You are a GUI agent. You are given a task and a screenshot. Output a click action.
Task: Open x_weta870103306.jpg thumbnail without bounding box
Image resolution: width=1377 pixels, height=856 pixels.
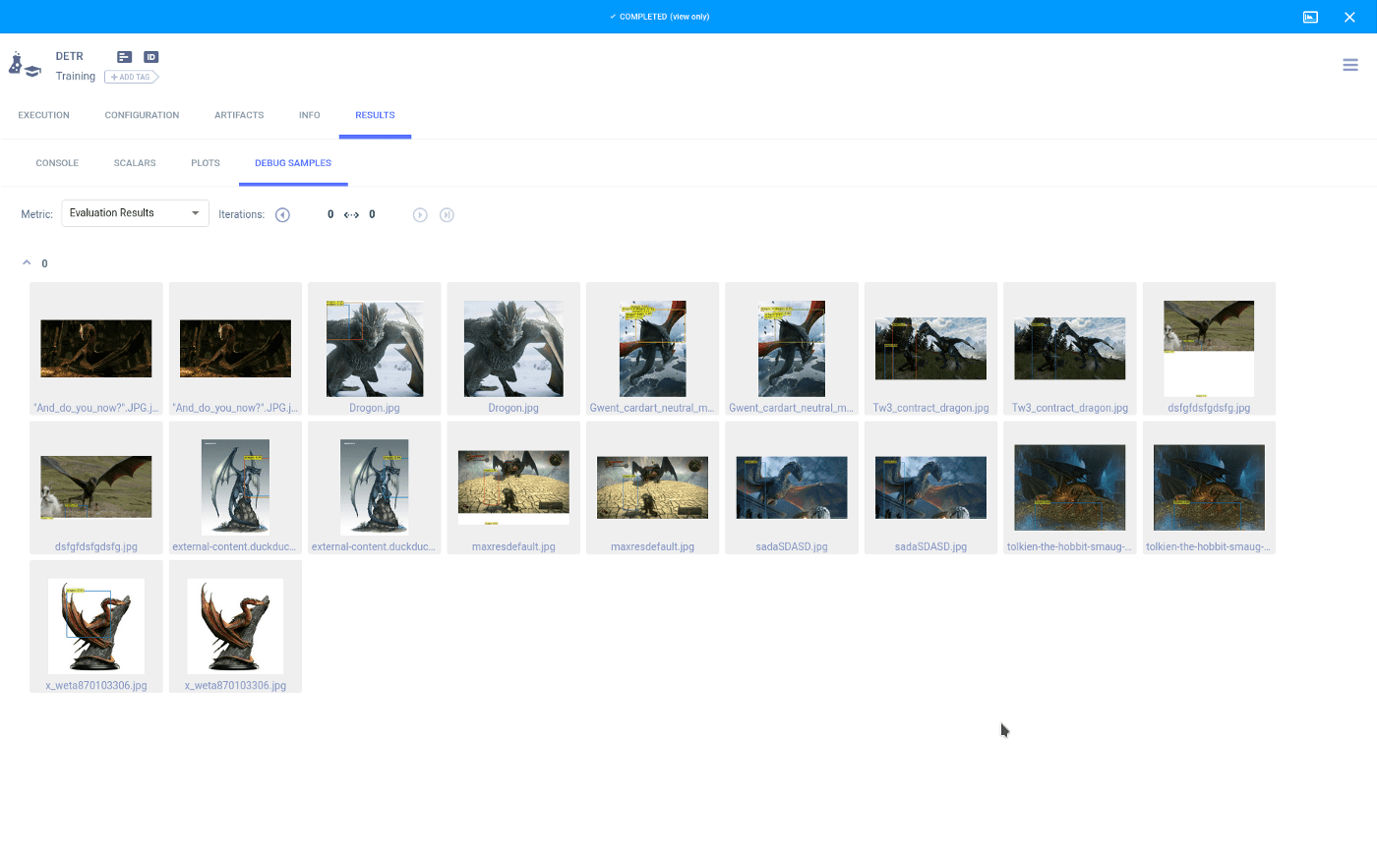click(235, 627)
